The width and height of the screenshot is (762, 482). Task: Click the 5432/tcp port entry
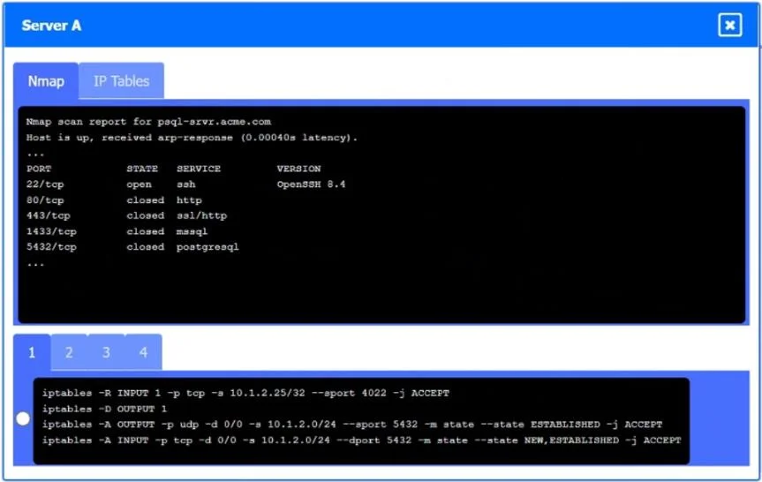[51, 247]
